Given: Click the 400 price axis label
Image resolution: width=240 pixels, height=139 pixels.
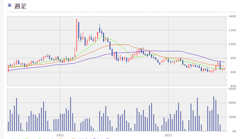Looking at the screenshot, I should 232,86.
